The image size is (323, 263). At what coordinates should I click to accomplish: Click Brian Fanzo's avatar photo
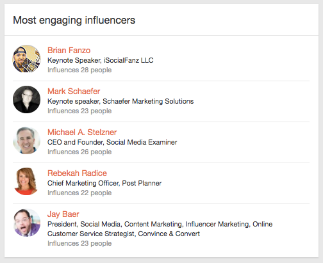click(26, 59)
